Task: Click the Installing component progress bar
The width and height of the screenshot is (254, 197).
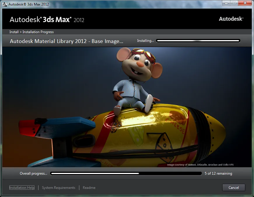Action: pos(198,41)
